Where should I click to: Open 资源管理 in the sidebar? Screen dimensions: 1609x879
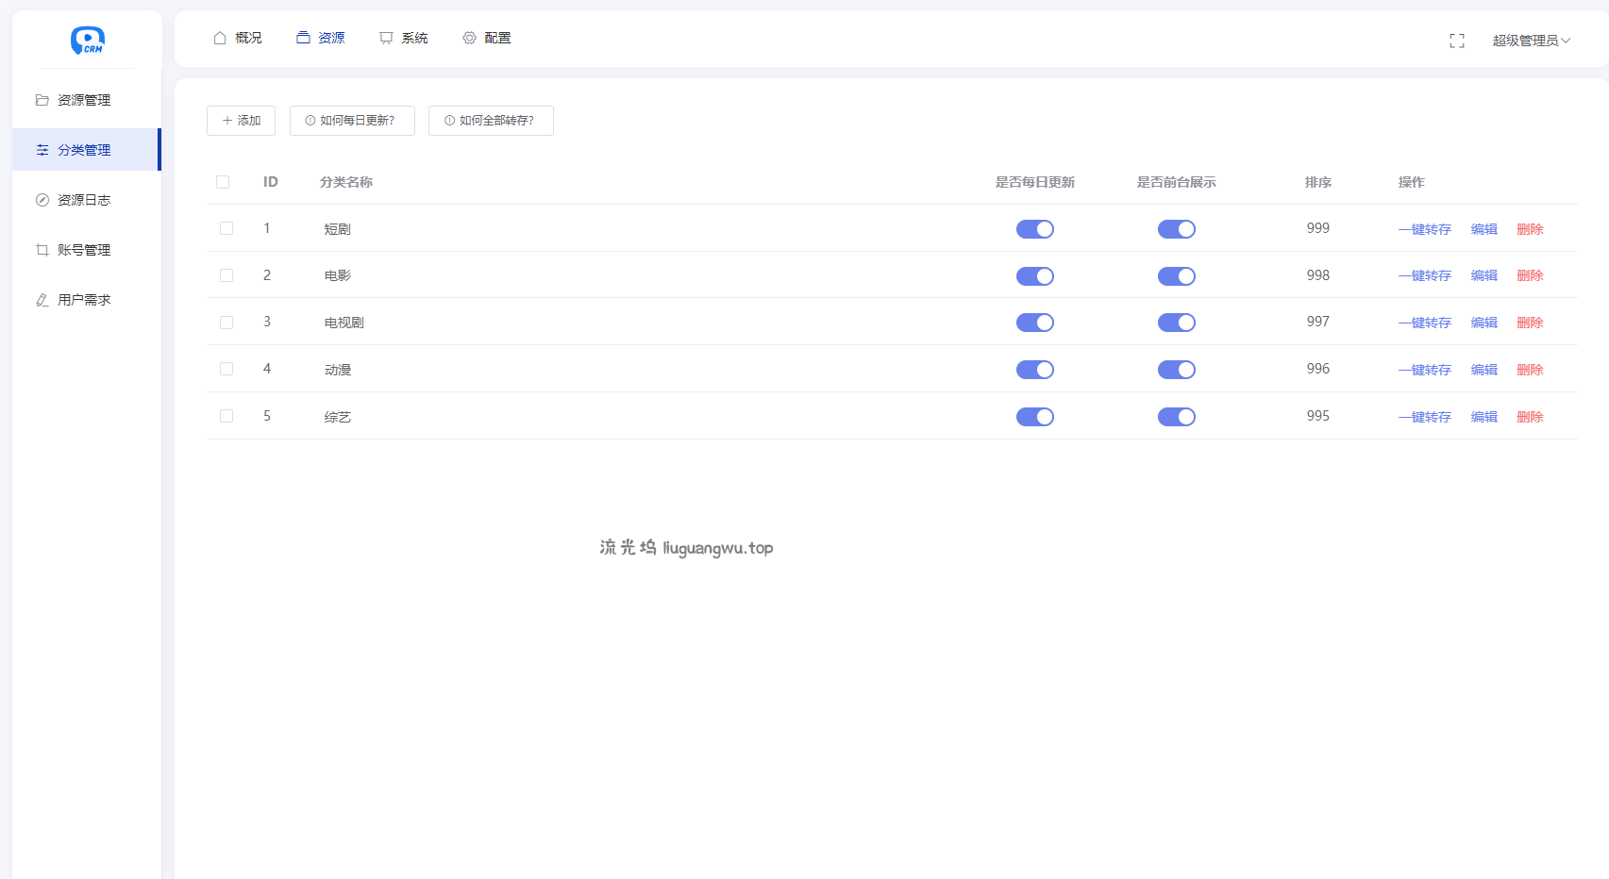[84, 100]
